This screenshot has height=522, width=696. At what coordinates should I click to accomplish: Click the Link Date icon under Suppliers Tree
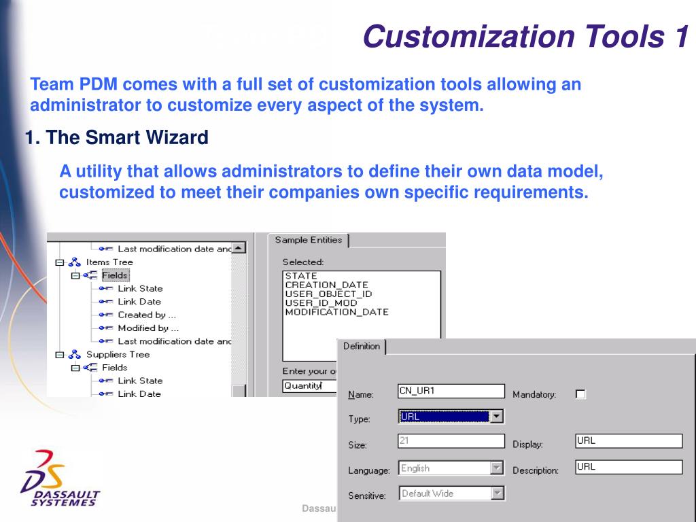pos(105,394)
